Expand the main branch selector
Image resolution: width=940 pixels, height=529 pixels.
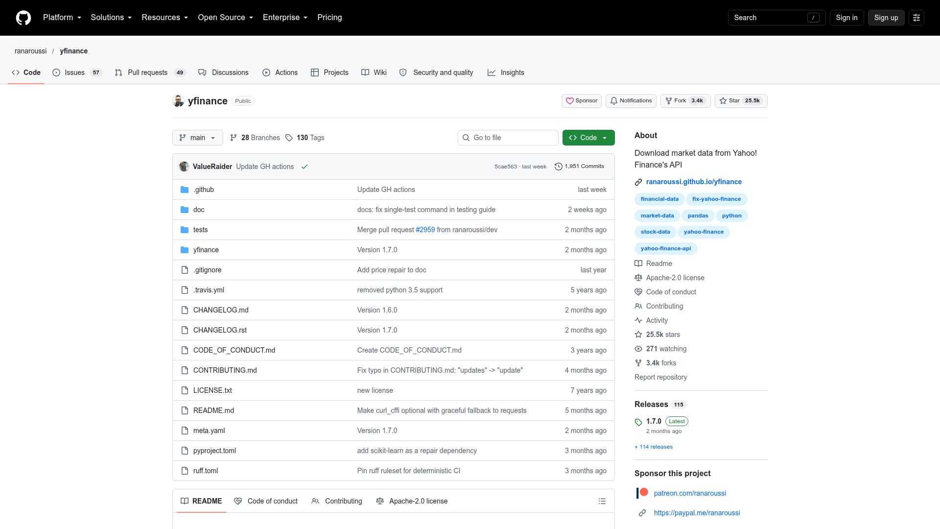click(x=198, y=138)
